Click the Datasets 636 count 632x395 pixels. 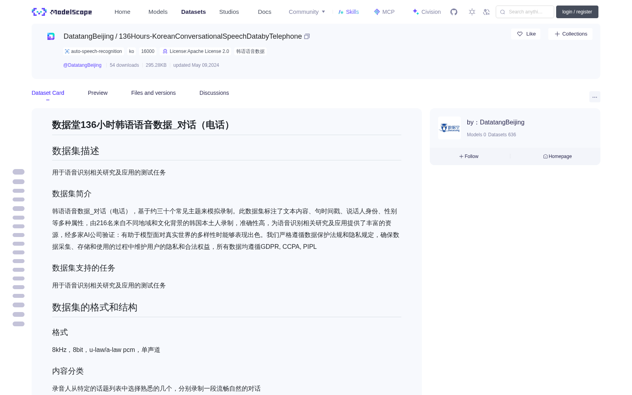(x=502, y=135)
